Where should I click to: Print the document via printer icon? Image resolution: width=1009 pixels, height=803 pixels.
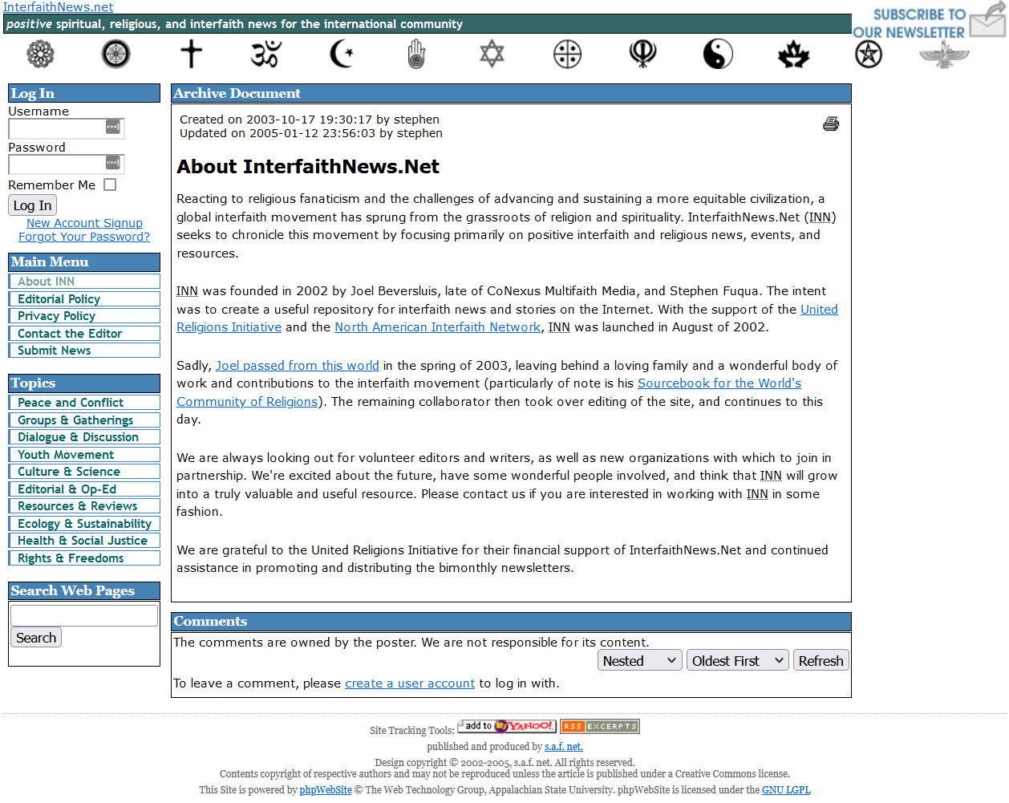coord(831,124)
